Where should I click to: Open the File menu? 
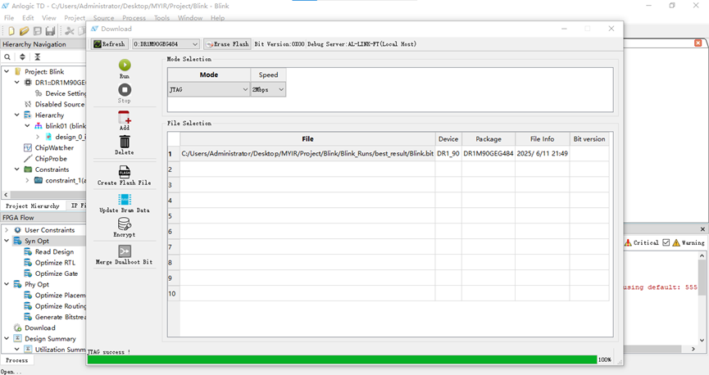9,18
